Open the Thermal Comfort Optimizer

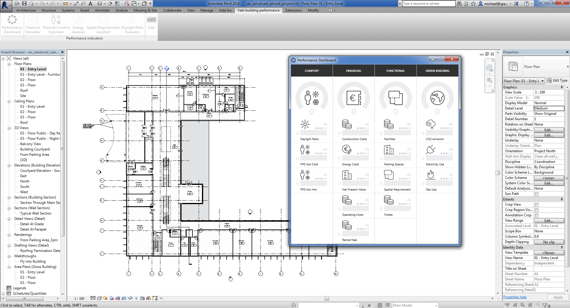tap(56, 24)
